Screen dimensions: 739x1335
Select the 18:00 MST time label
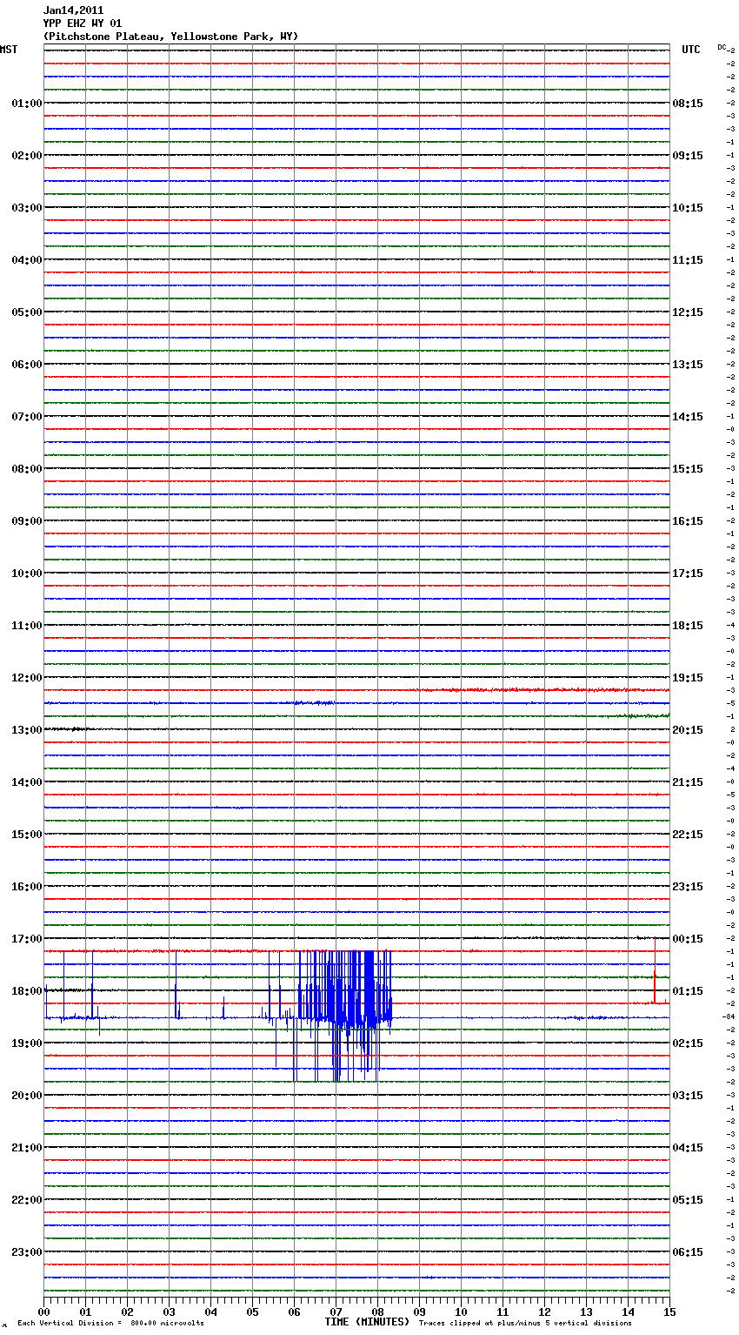tap(26, 991)
